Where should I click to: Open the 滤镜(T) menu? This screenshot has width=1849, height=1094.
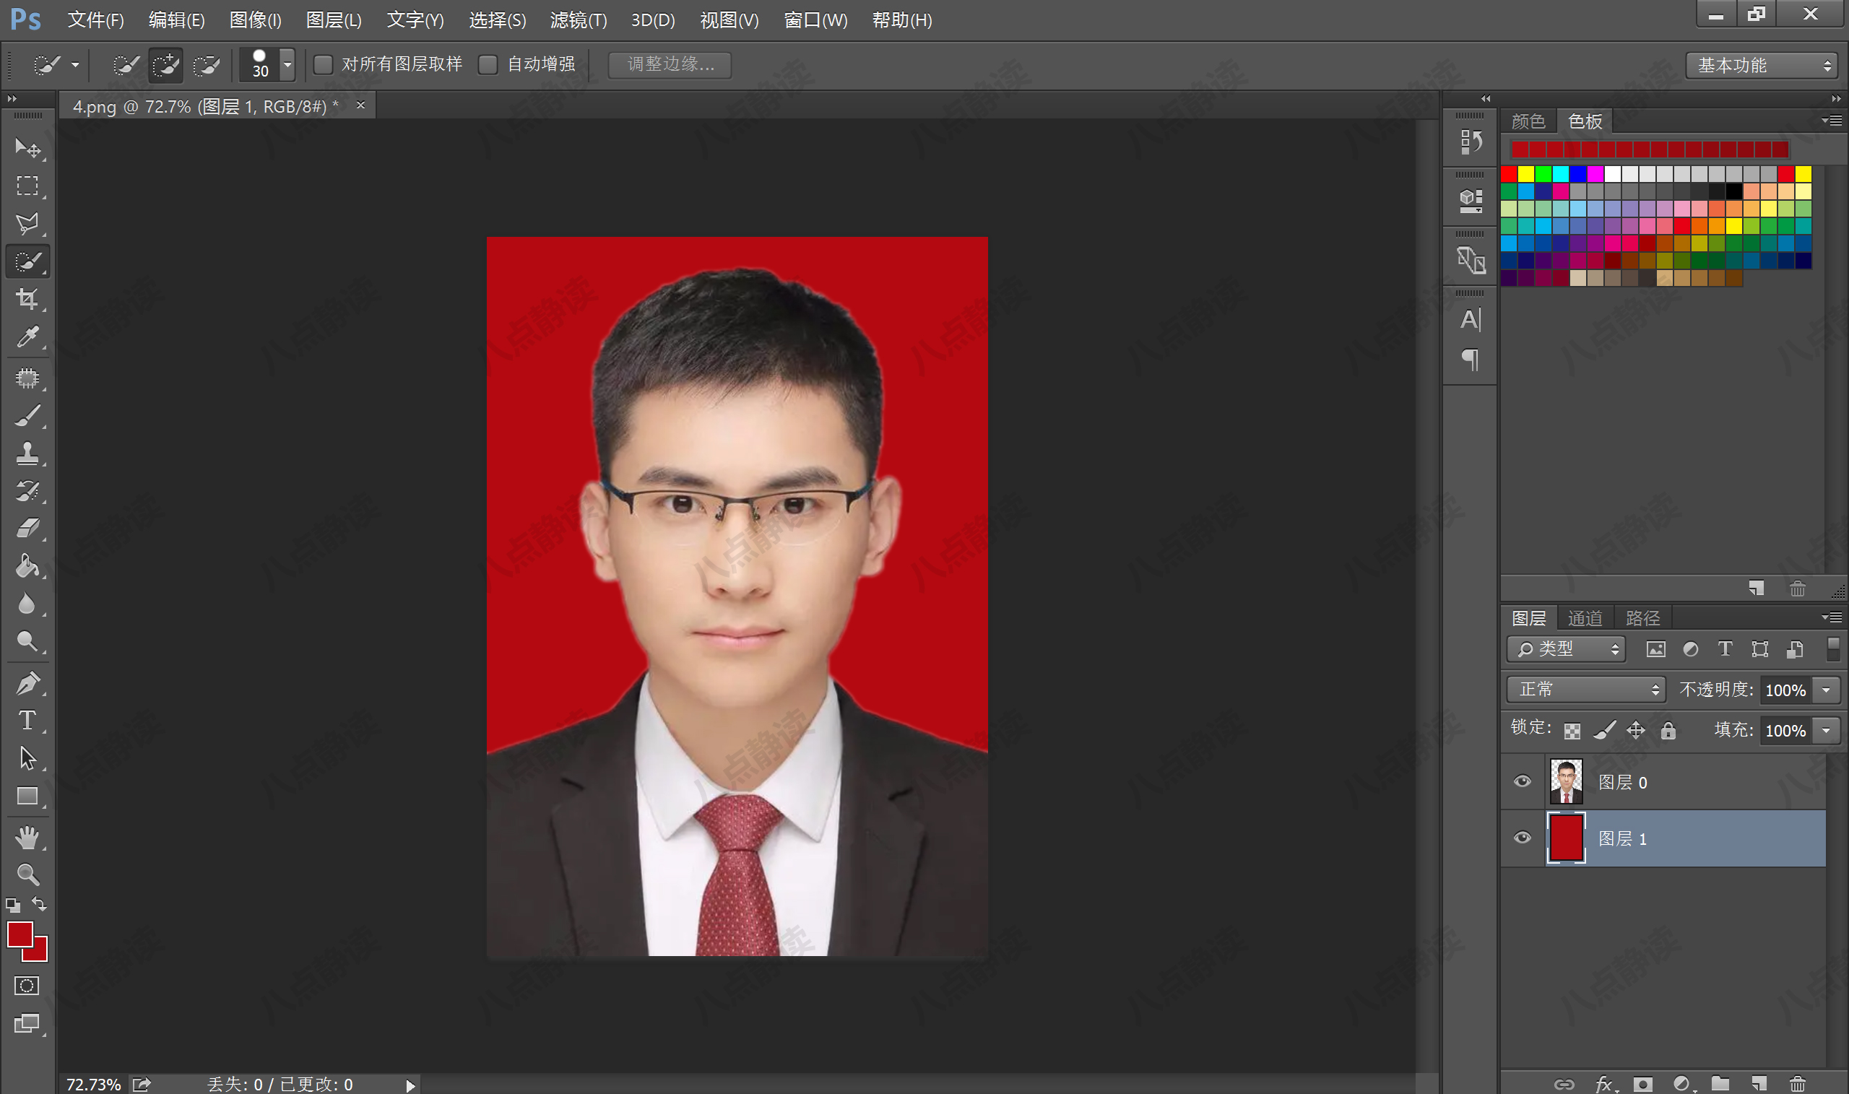578,20
